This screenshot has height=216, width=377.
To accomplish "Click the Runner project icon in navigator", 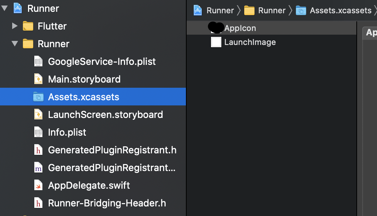I will click(18, 8).
